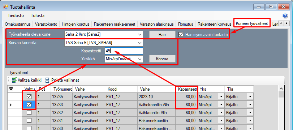Toggle Hae myös avoin tuotanto checkbox
Screen dimensions: 293x130
click(x=181, y=35)
